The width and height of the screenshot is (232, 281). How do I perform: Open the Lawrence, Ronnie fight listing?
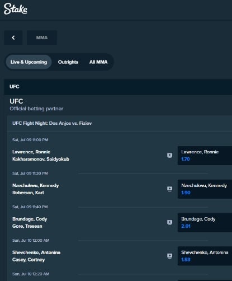(x=31, y=152)
